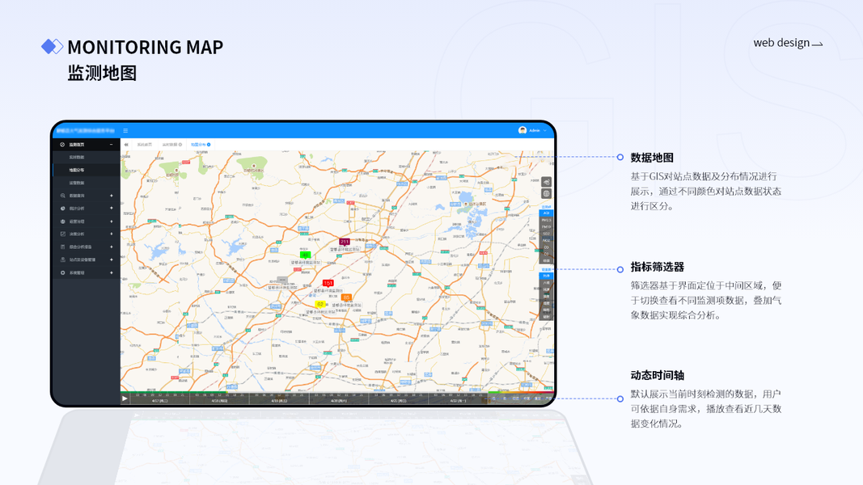Collapse the 监测首页 menu with minus icon
863x485 pixels.
click(111, 145)
